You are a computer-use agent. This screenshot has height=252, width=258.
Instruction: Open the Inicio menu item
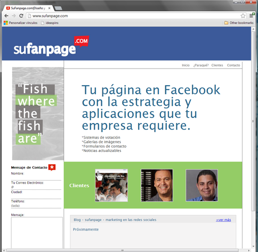click(x=186, y=65)
